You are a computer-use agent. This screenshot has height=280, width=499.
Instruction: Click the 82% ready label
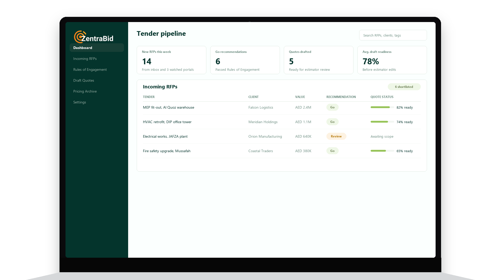pos(405,107)
